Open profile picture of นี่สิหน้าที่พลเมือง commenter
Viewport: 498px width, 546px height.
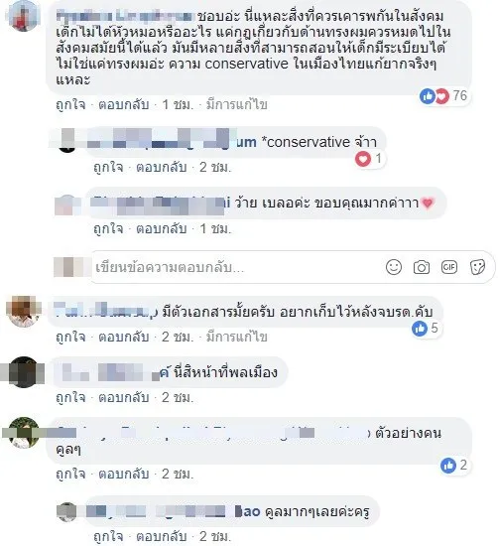pyautogui.click(x=24, y=372)
